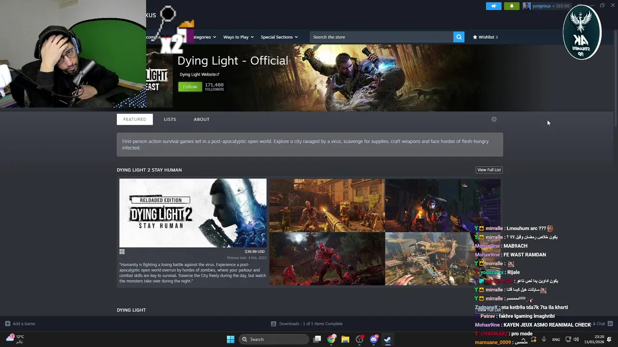View Full List for Dying Light 2 Stay Human
Viewport: 618px width, 347px height.
[x=489, y=170]
